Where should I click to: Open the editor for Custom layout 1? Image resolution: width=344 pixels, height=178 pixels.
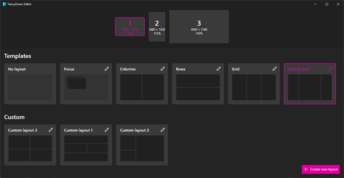[107, 130]
